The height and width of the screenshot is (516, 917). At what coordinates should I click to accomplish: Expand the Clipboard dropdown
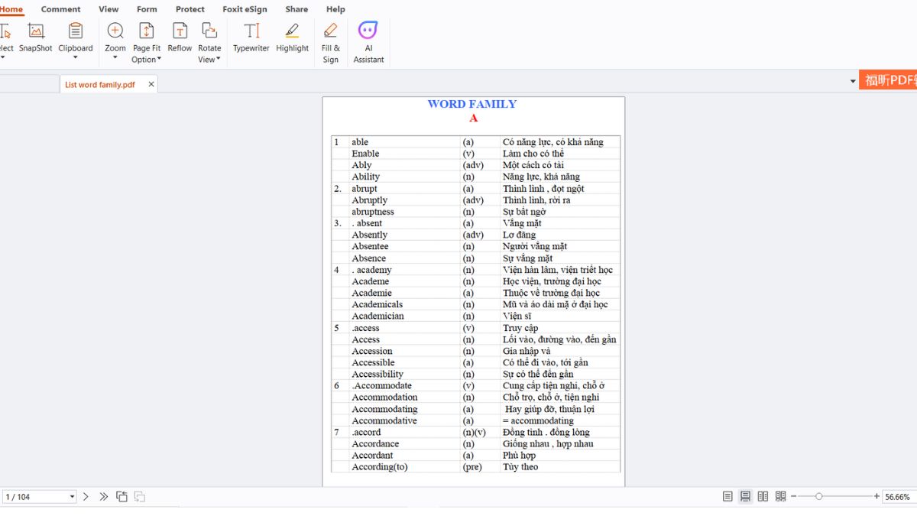coord(76,57)
